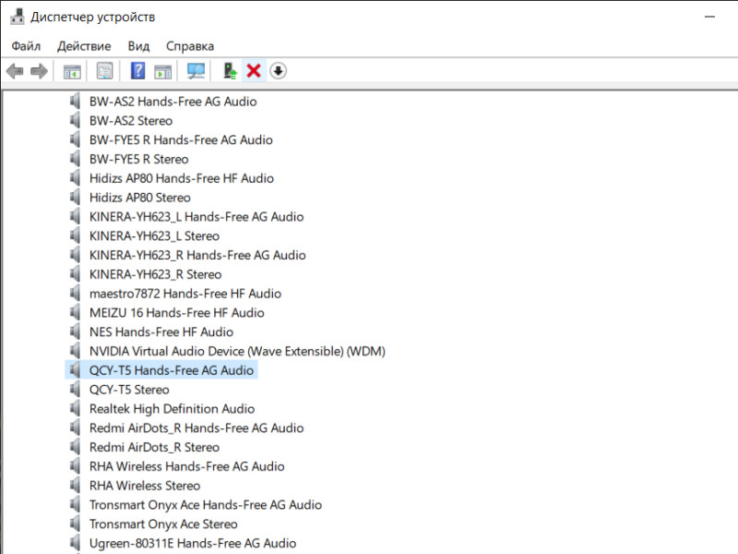Screen dimensions: 738x554
Task: Select KINERA-YH623_L Hands-Free AG Audio
Action: click(196, 217)
